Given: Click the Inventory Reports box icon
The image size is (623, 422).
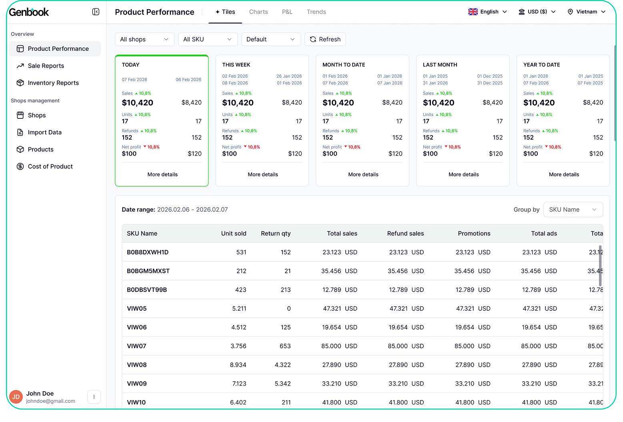Looking at the screenshot, I should [x=20, y=83].
